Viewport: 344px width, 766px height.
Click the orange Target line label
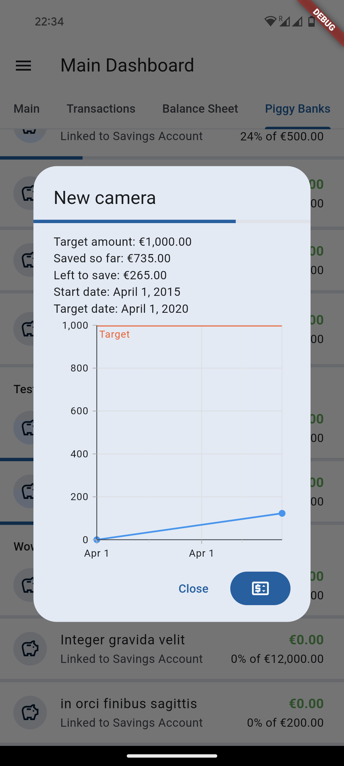tap(115, 334)
